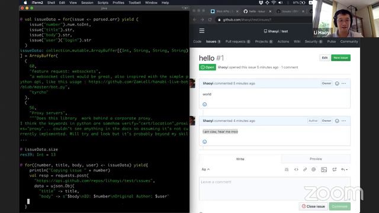Click the Wi-Fi status icon
This screenshot has height=213, width=379.
coord(274,2)
